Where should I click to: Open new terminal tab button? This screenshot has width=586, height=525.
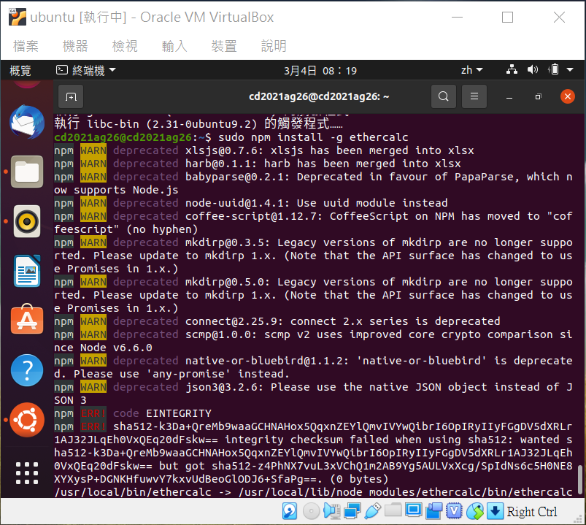[x=71, y=97]
